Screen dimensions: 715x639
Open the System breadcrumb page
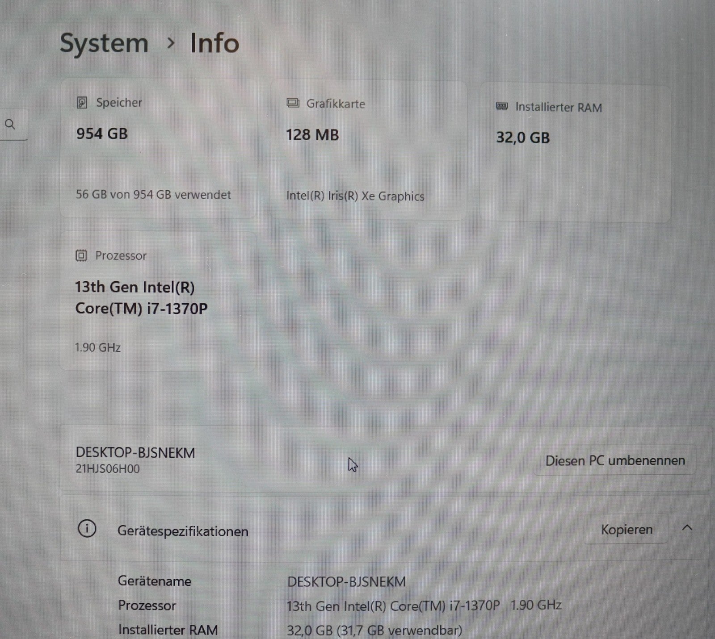(x=105, y=43)
